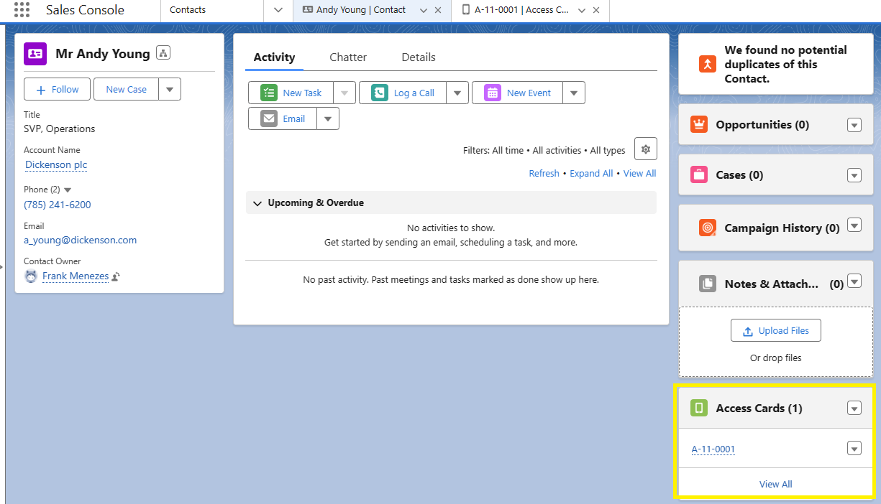Open the Opportunities (0) related list
Viewport: 881px width, 504px height.
(762, 124)
